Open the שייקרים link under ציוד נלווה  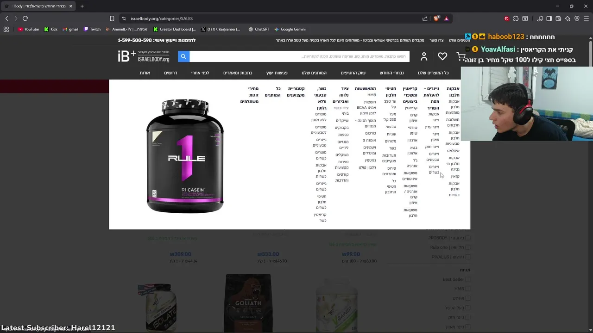[342, 121]
